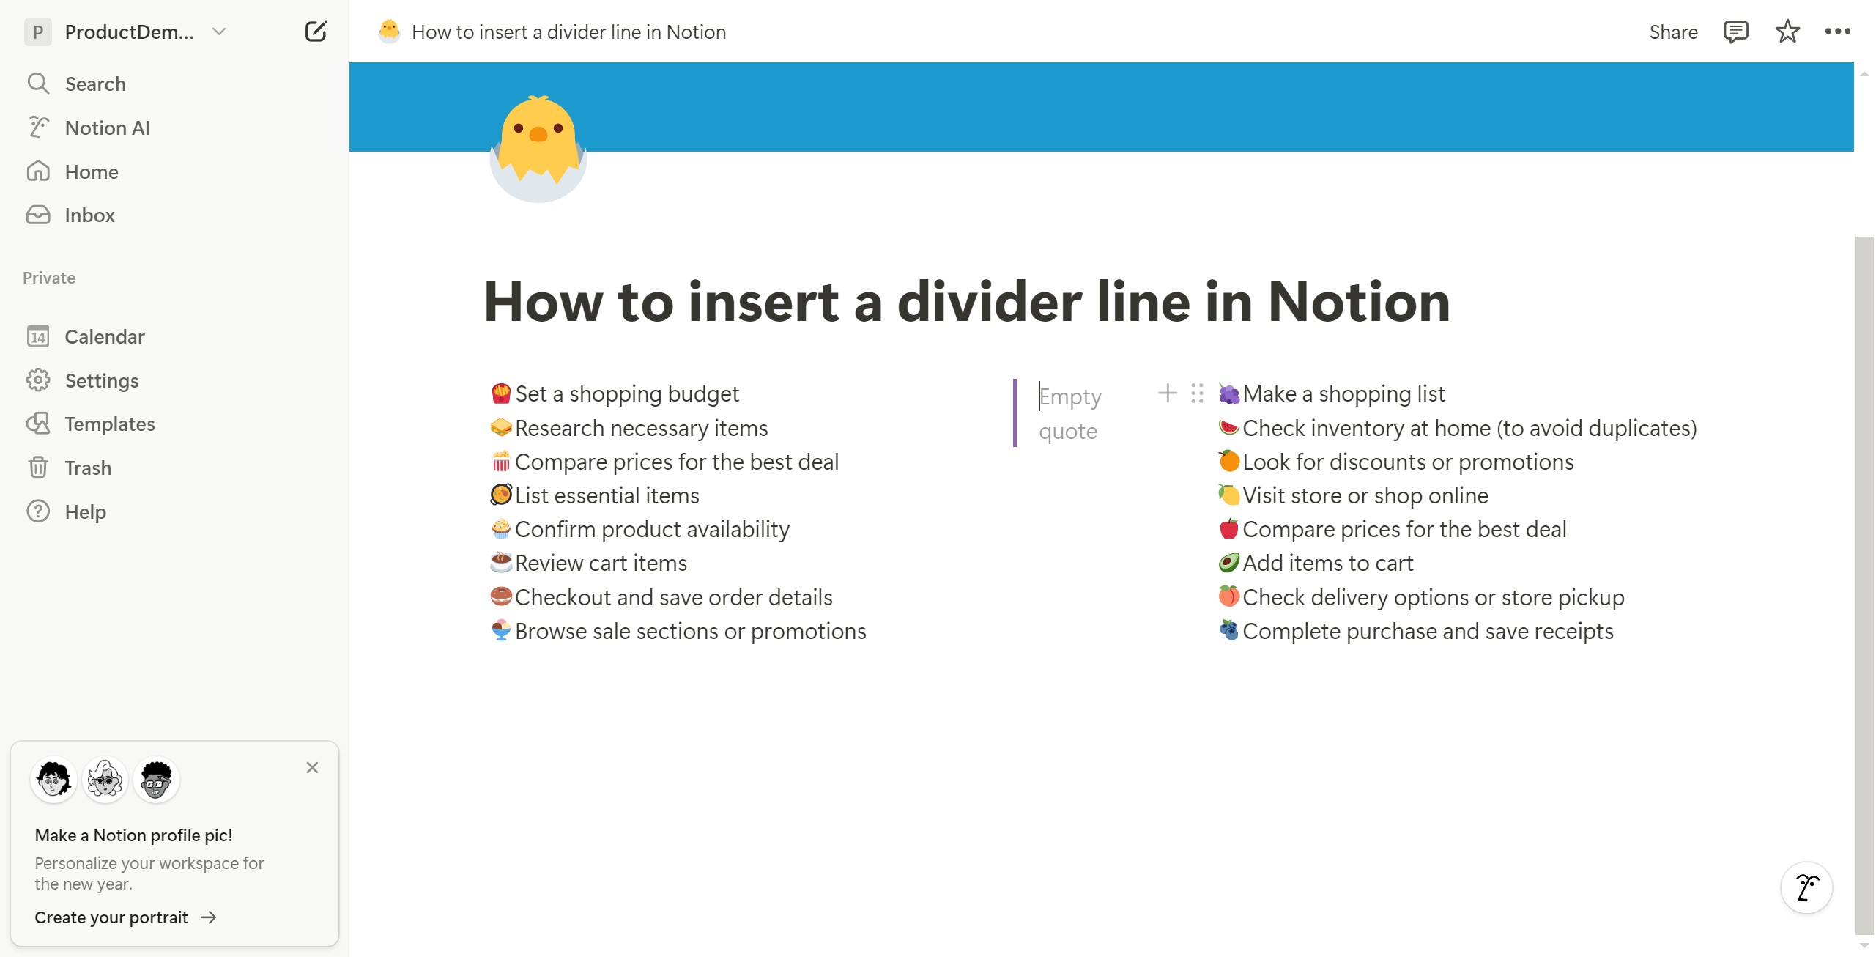Click the Private section label
The image size is (1876, 957).
tap(49, 278)
